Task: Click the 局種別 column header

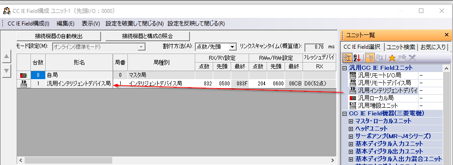Action: pos(161,62)
